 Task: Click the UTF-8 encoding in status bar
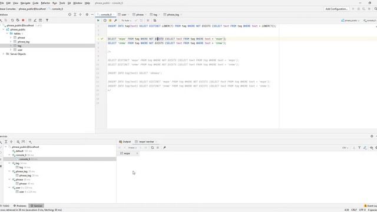pos(362,210)
